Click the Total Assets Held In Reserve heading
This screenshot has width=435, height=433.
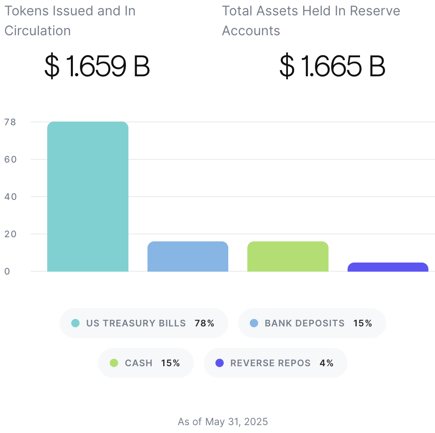(311, 21)
